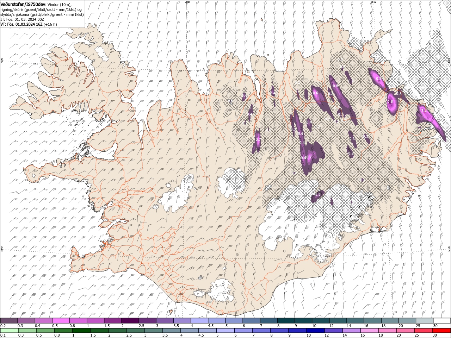Image resolution: width=451 pixels, height=338 pixels.
Task: Click the dark teal snow swatch at value 8
Action: (286, 321)
